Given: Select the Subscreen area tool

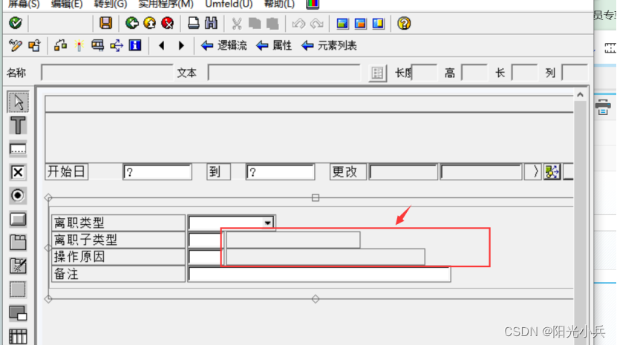Looking at the screenshot, I should [x=18, y=313].
